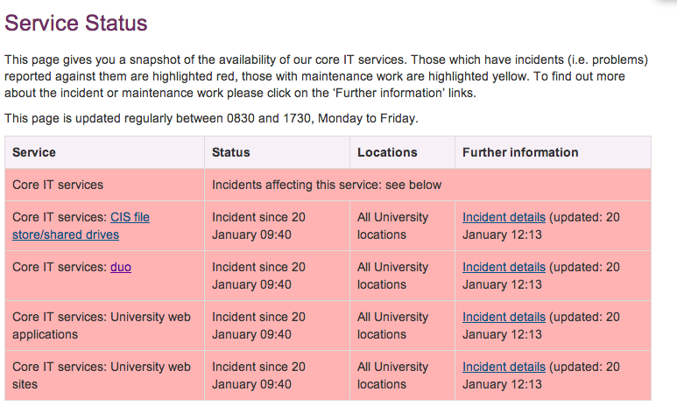The width and height of the screenshot is (677, 413).
Task: Open Incident details for University web applications
Action: click(x=504, y=317)
